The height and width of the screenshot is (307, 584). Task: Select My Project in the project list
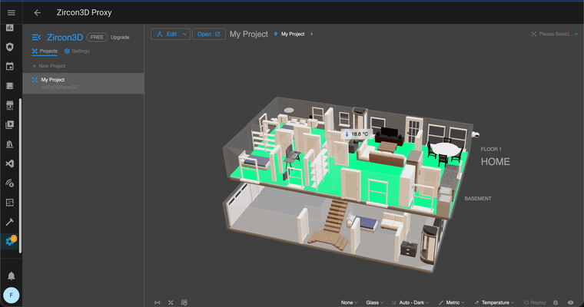point(52,80)
